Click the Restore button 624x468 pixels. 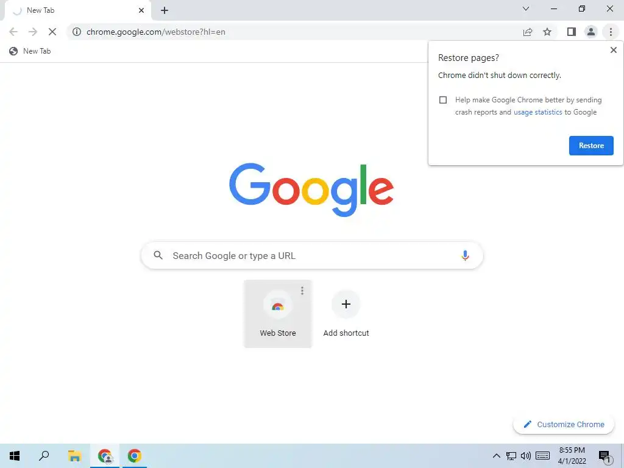(x=591, y=146)
